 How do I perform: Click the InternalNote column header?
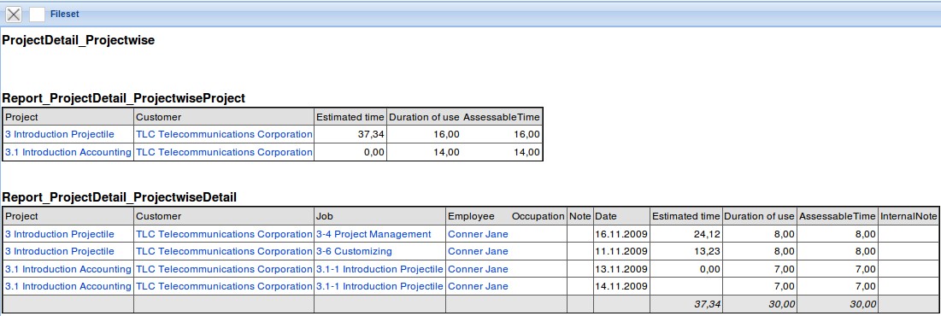click(x=908, y=216)
